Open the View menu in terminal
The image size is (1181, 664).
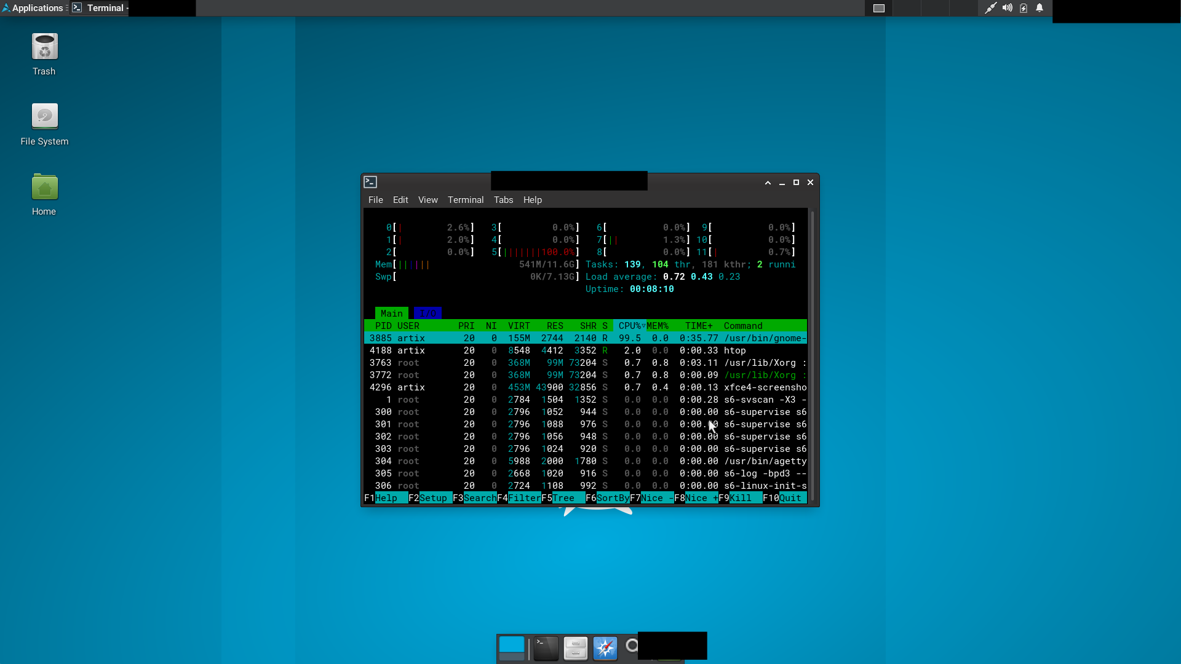[428, 200]
